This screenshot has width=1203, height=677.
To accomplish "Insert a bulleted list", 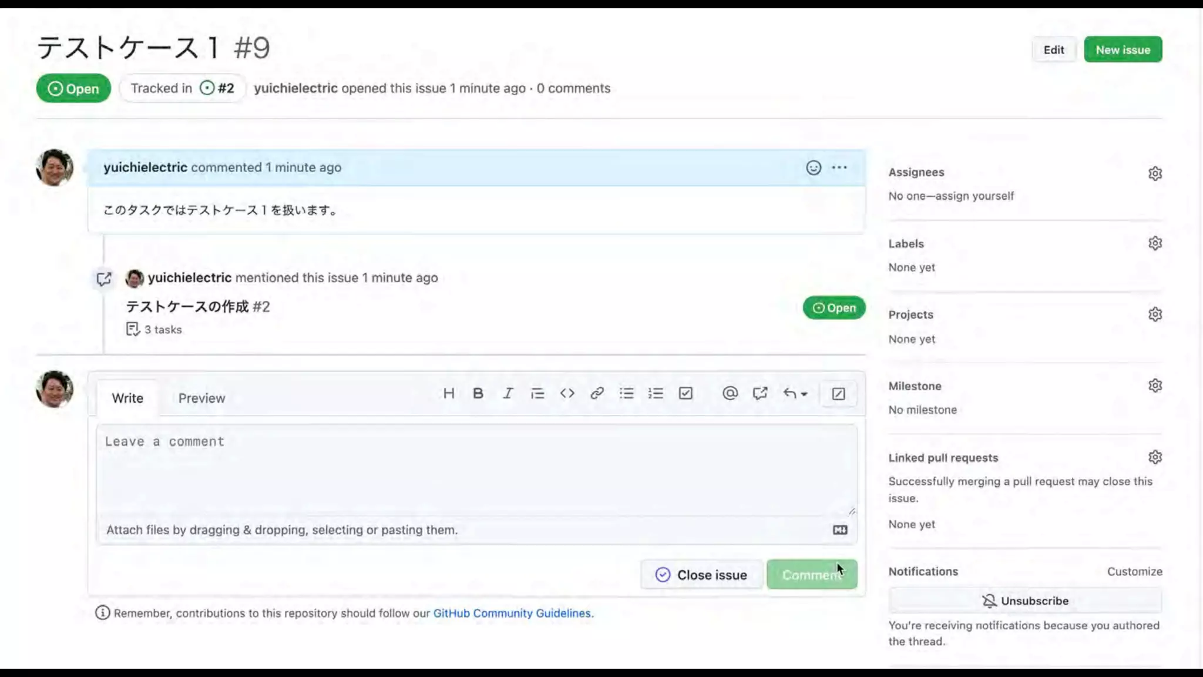I will point(626,394).
